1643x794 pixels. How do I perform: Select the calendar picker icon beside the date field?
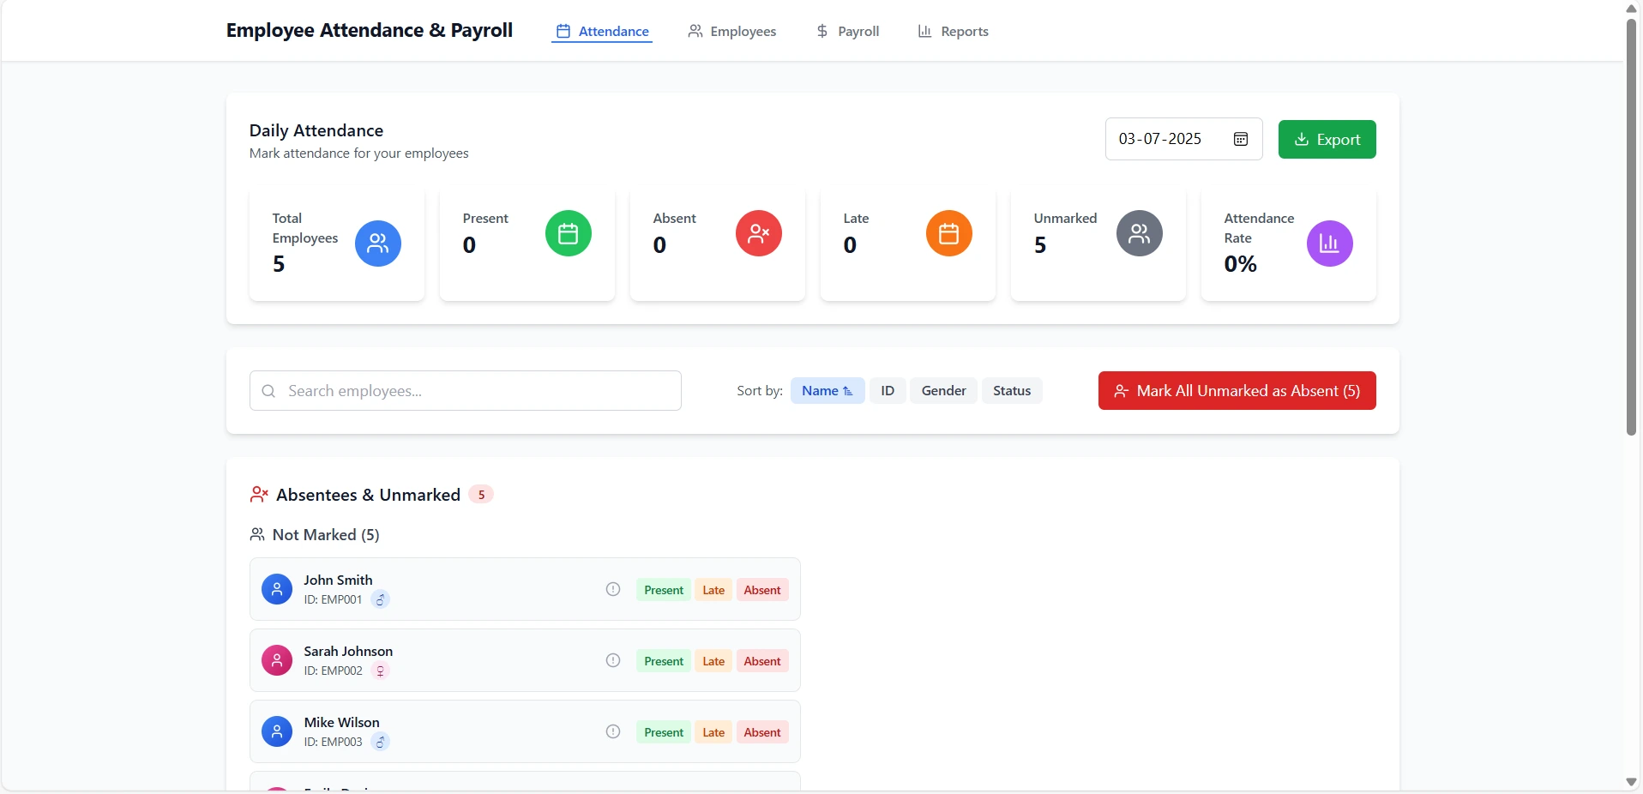pos(1240,139)
